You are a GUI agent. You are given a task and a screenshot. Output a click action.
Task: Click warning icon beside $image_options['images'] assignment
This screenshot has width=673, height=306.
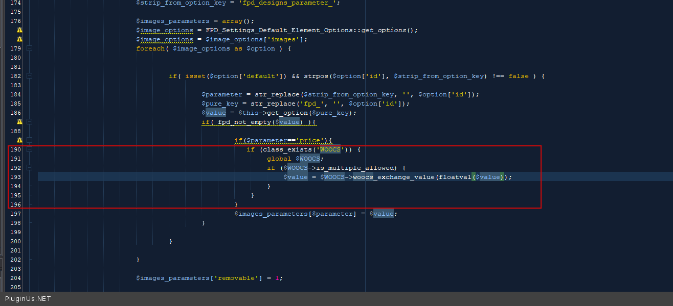pyautogui.click(x=19, y=39)
